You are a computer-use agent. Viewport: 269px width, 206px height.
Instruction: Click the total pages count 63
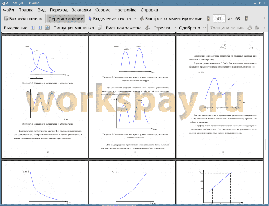tap(238, 19)
